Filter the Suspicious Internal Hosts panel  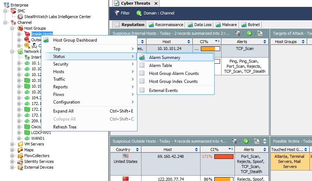[x=237, y=33]
